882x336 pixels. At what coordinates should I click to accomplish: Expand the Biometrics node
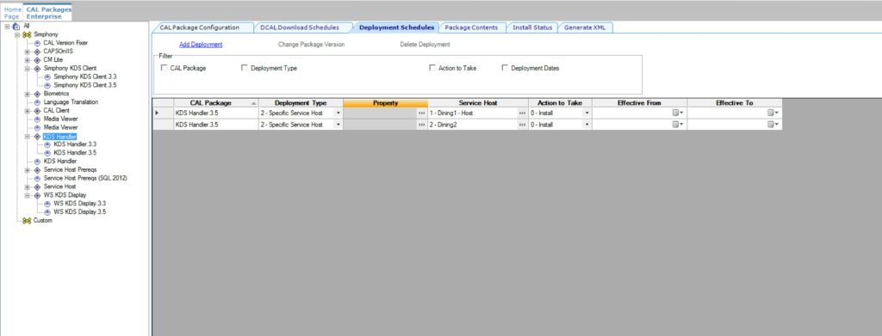coord(27,94)
